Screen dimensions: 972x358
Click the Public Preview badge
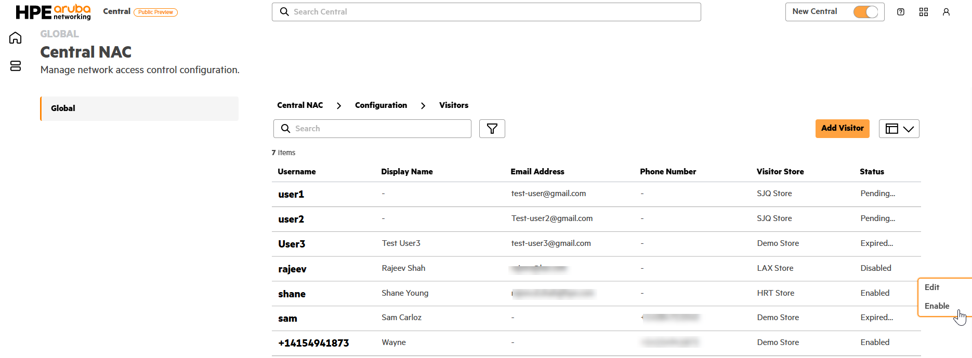155,12
